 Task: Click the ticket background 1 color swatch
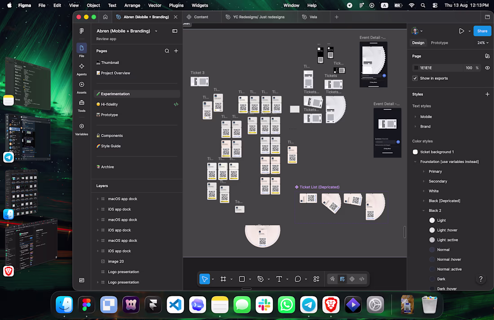point(415,152)
